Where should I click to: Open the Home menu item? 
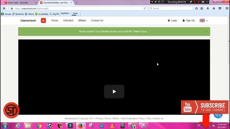point(55,20)
